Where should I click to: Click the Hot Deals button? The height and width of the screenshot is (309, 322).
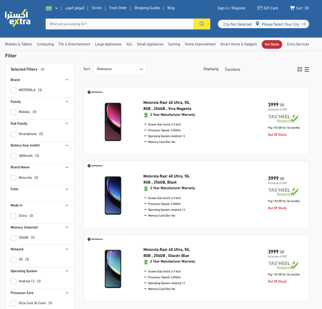(272, 44)
